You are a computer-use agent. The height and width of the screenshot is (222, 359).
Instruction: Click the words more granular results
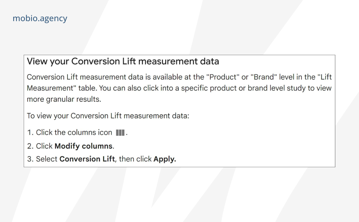[x=64, y=99]
